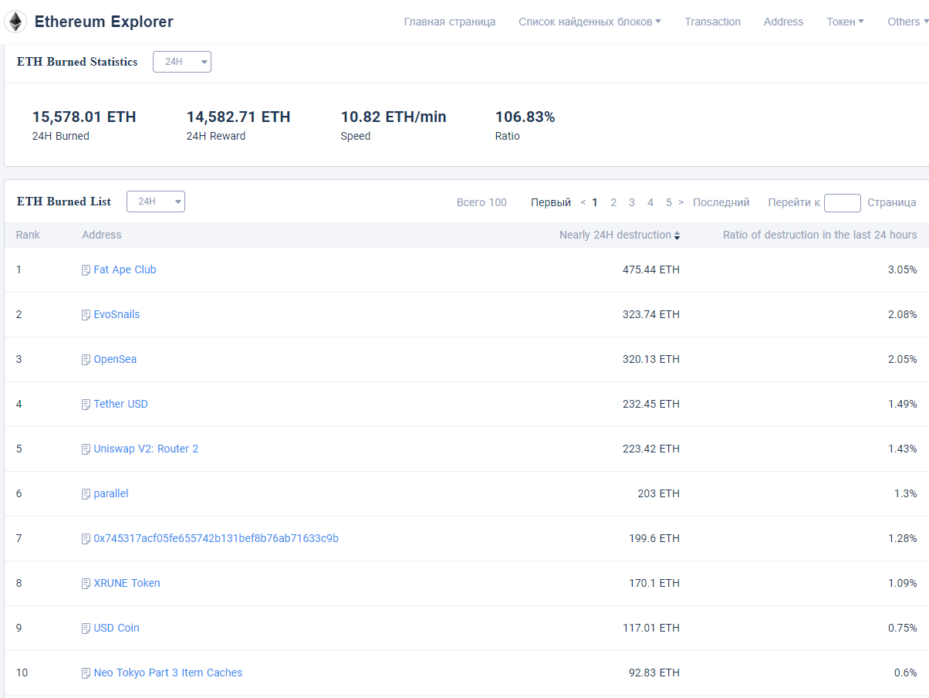Open the Transaction menu item
Image resolution: width=929 pixels, height=698 pixels.
[x=712, y=22]
